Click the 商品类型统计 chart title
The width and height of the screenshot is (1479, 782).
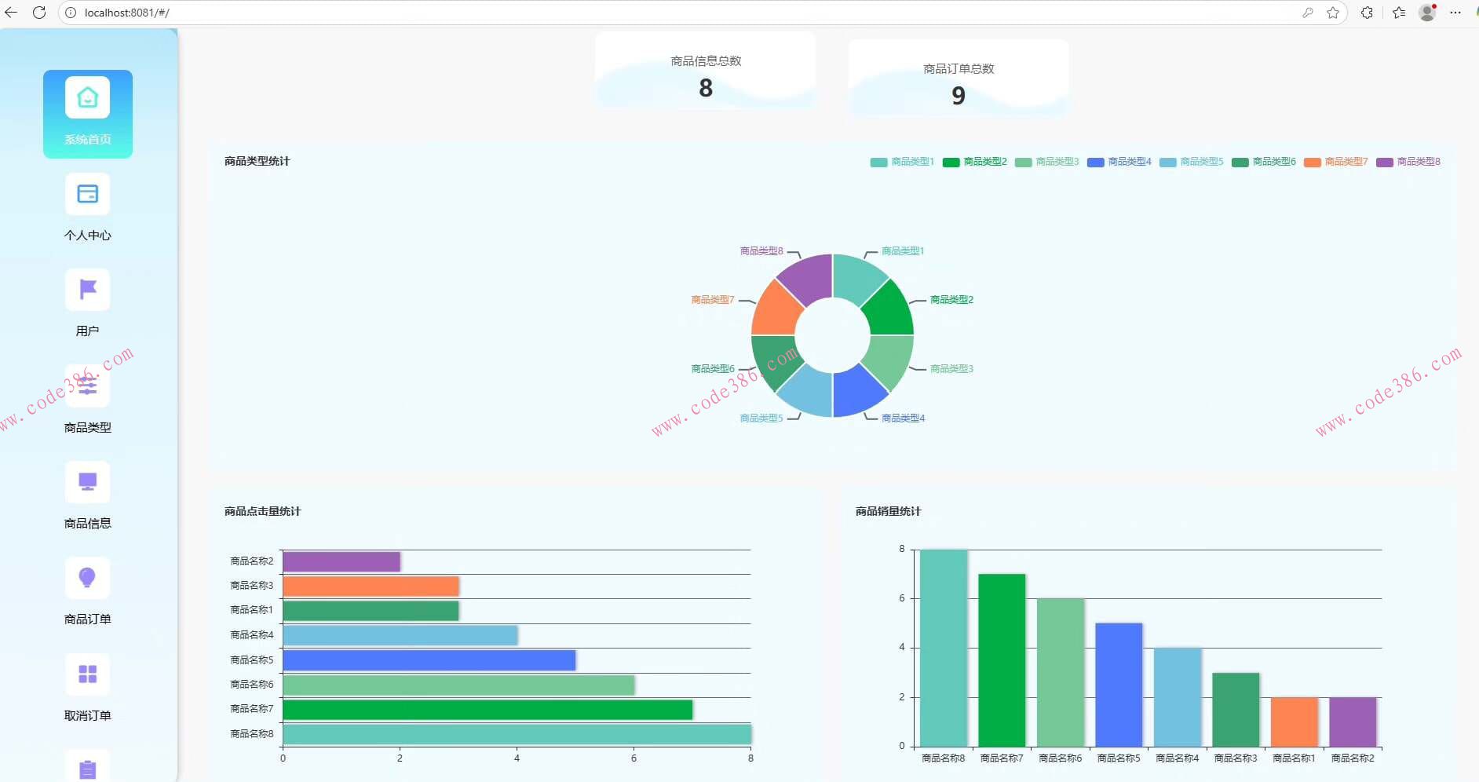point(257,161)
